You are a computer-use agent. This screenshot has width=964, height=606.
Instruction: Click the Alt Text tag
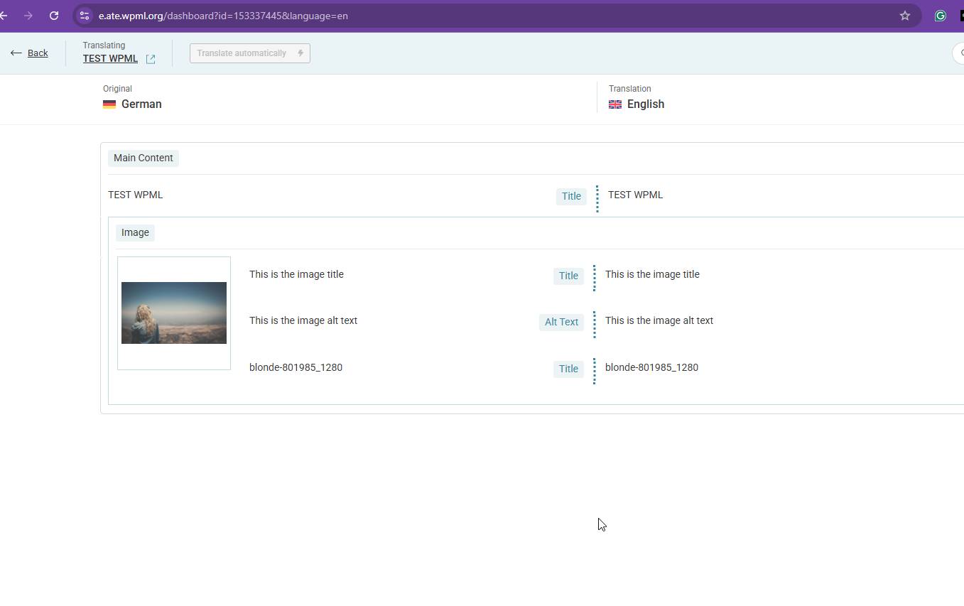pyautogui.click(x=561, y=322)
